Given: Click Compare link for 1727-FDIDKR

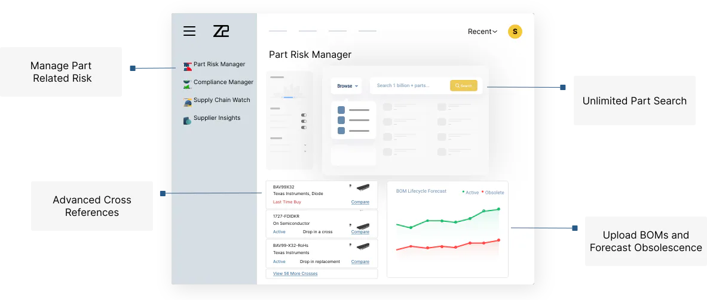Looking at the screenshot, I should click(x=360, y=231).
